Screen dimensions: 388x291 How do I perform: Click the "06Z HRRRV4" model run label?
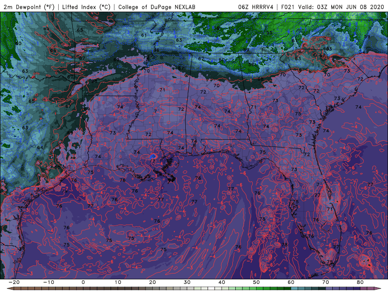pyautogui.click(x=256, y=7)
